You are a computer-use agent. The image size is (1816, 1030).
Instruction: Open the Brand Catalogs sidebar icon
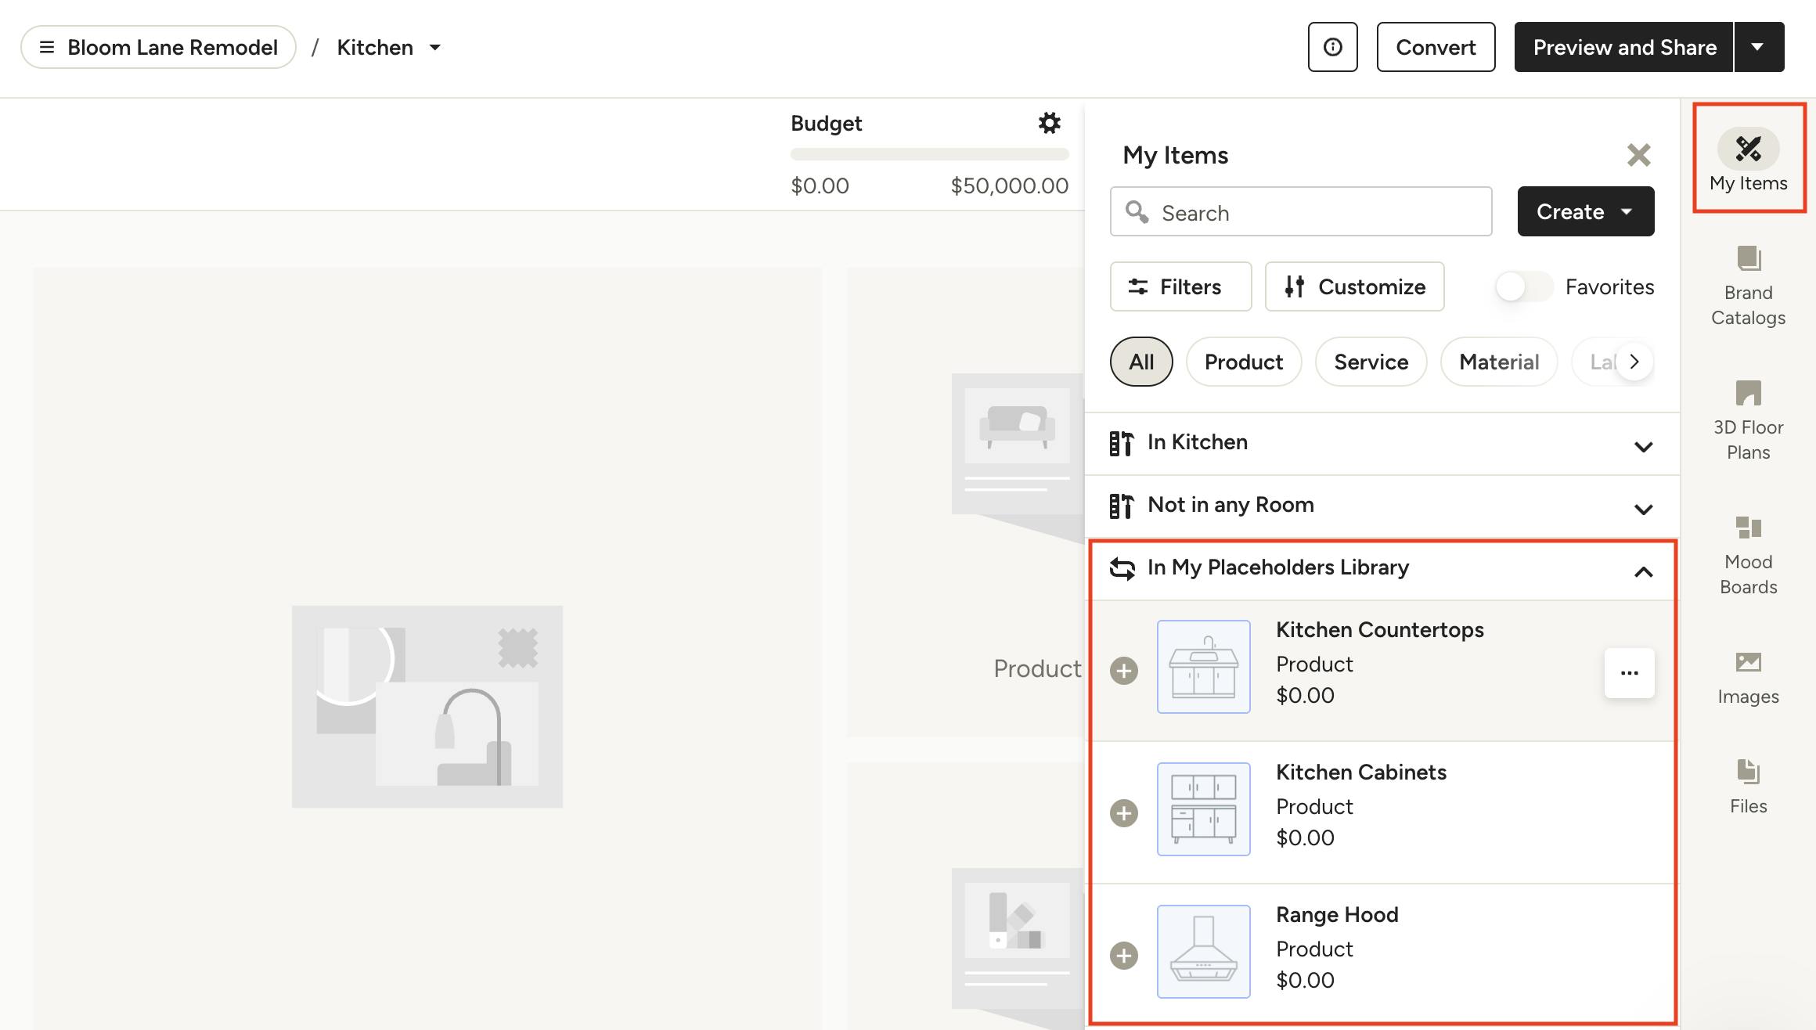point(1748,285)
